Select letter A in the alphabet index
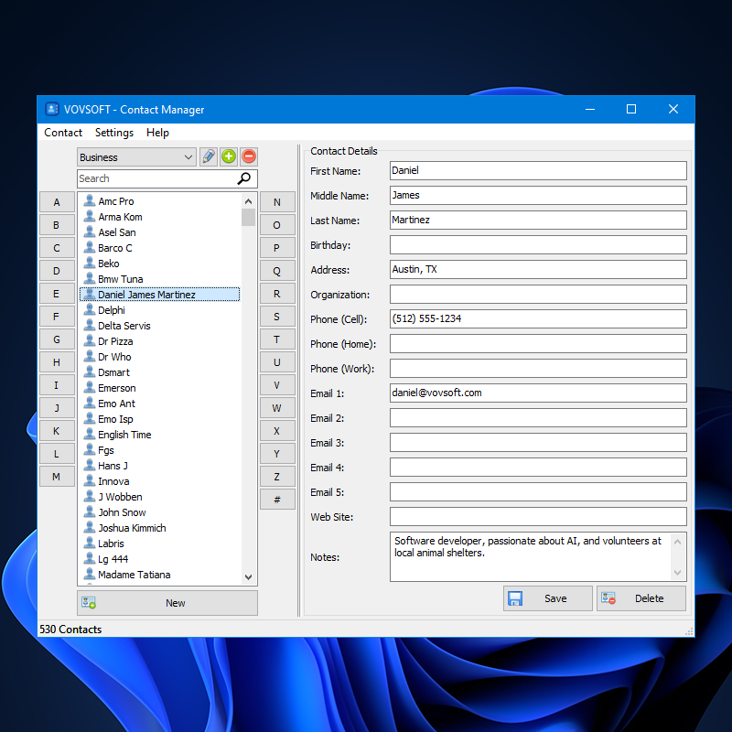This screenshot has height=732, width=732. (x=57, y=202)
